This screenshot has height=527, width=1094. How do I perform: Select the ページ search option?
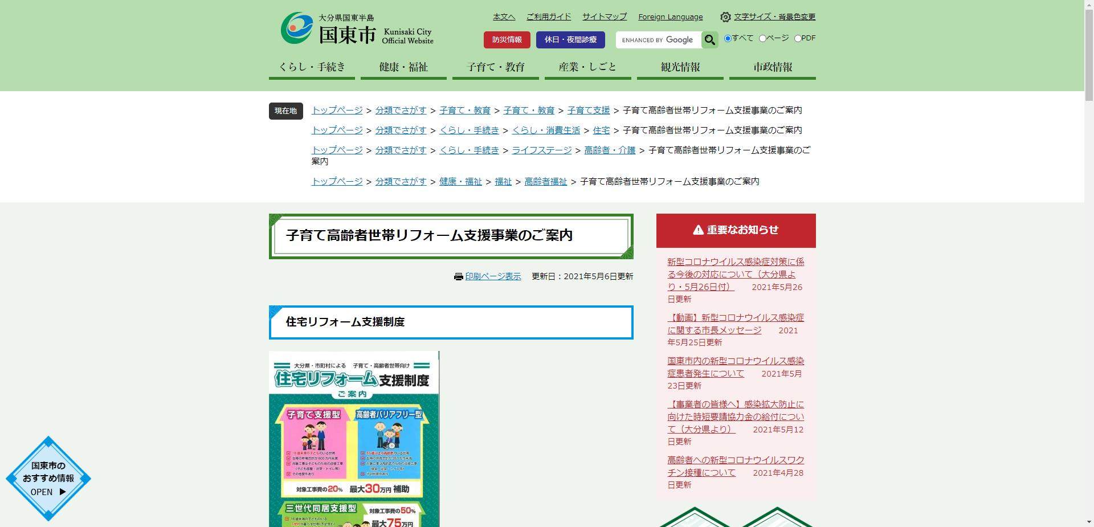click(x=762, y=38)
